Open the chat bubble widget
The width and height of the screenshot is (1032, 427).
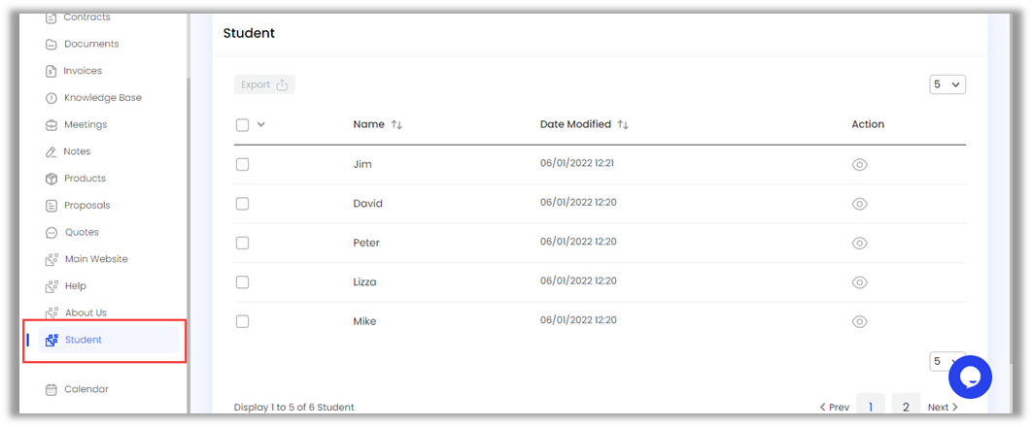coord(970,377)
